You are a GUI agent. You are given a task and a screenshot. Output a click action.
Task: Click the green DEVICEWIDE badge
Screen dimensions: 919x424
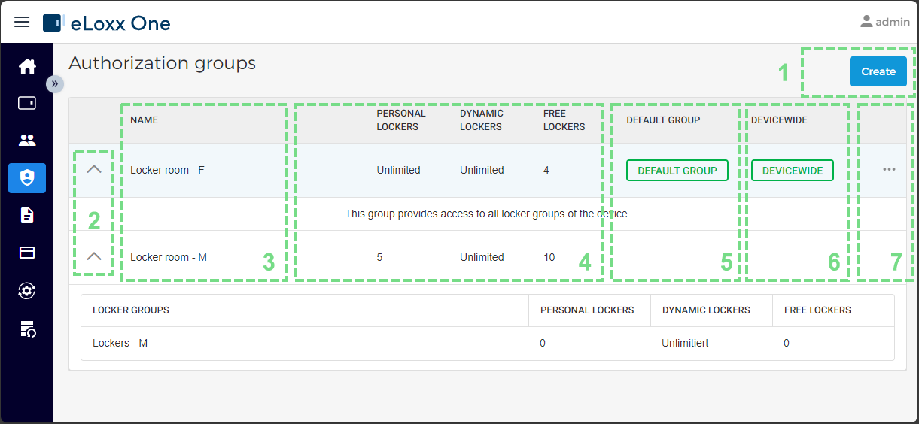793,171
